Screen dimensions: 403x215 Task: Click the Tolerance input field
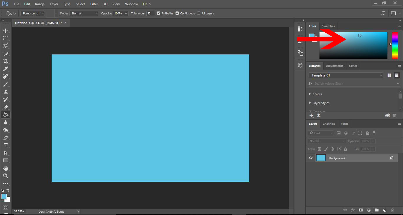(150, 13)
